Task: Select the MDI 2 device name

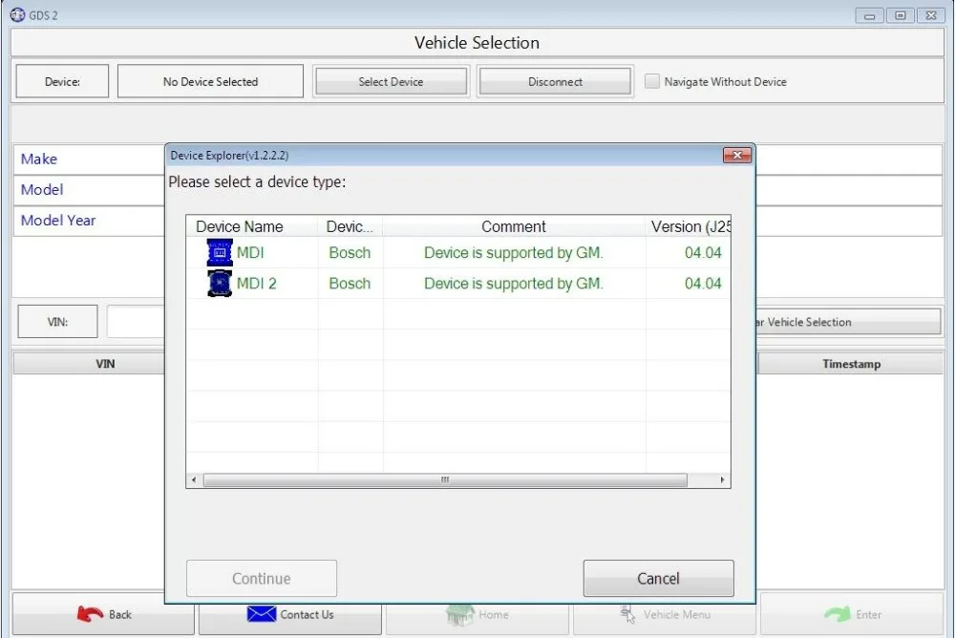Action: (x=256, y=284)
